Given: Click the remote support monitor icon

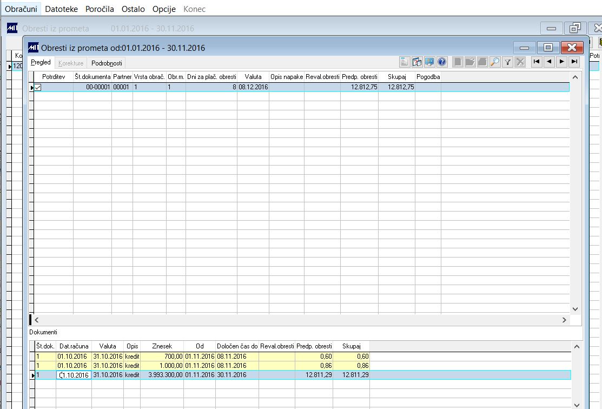Looking at the screenshot, I should click(x=429, y=62).
